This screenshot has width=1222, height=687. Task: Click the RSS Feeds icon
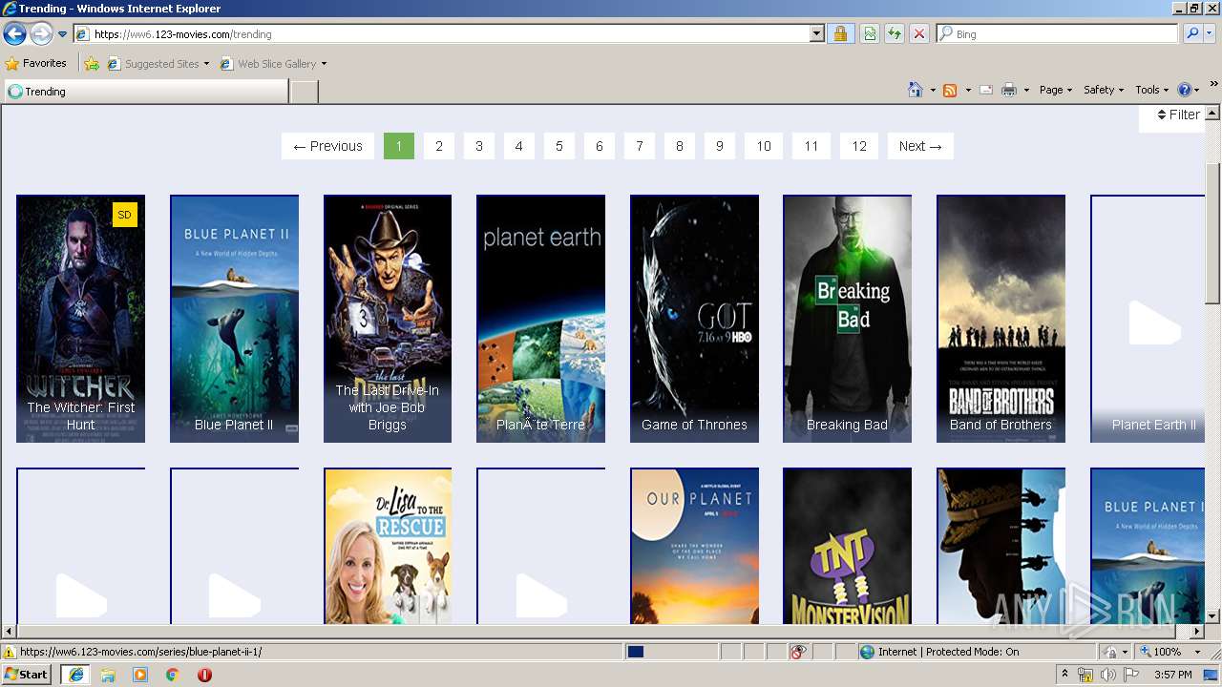point(950,90)
